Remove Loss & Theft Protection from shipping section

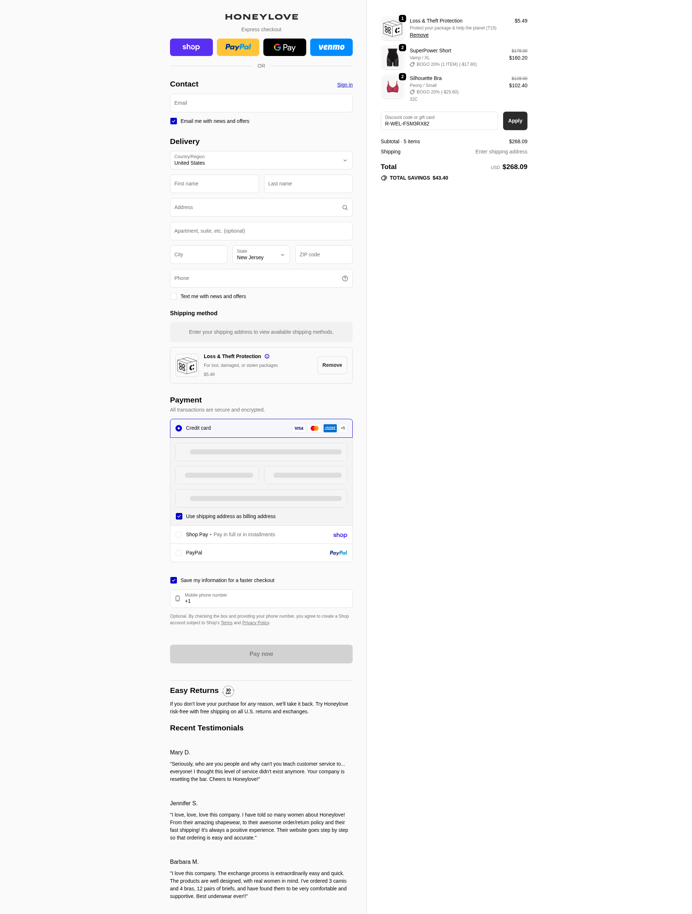[x=332, y=365]
